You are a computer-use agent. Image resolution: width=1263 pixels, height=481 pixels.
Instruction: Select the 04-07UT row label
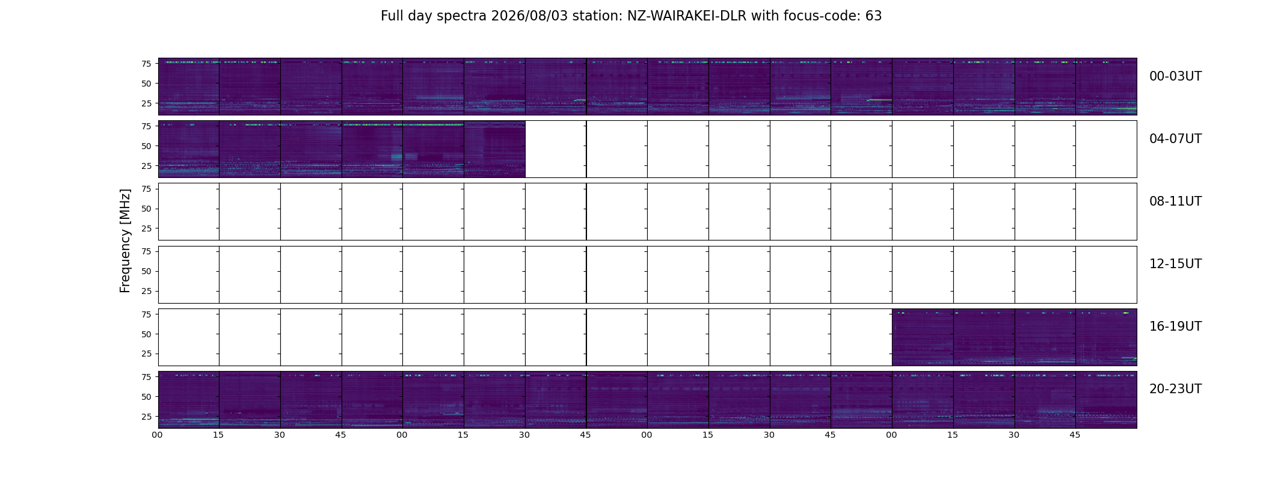1175,139
